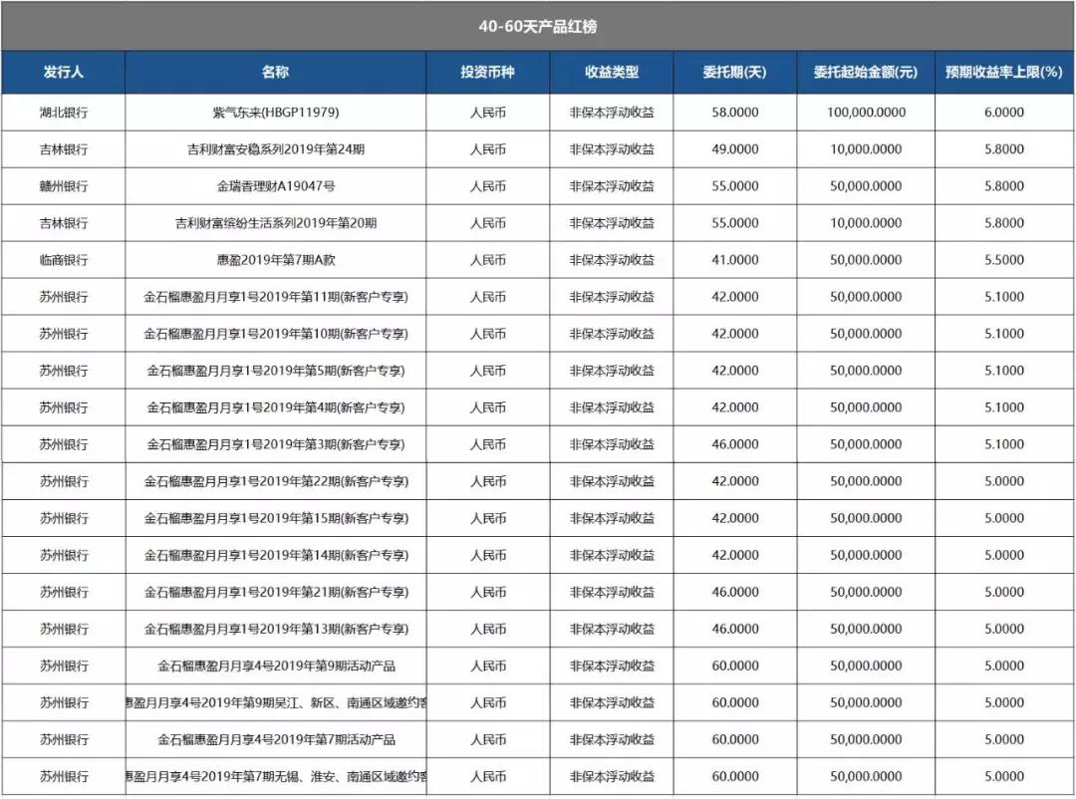The width and height of the screenshot is (1076, 799).
Task: Click 5.0000 yield in 第22期 row
Action: (1004, 482)
